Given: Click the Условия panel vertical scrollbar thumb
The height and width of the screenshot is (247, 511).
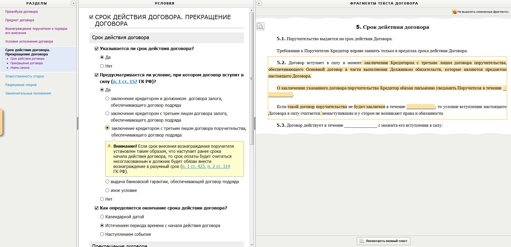Looking at the screenshot, I should point(252,79).
